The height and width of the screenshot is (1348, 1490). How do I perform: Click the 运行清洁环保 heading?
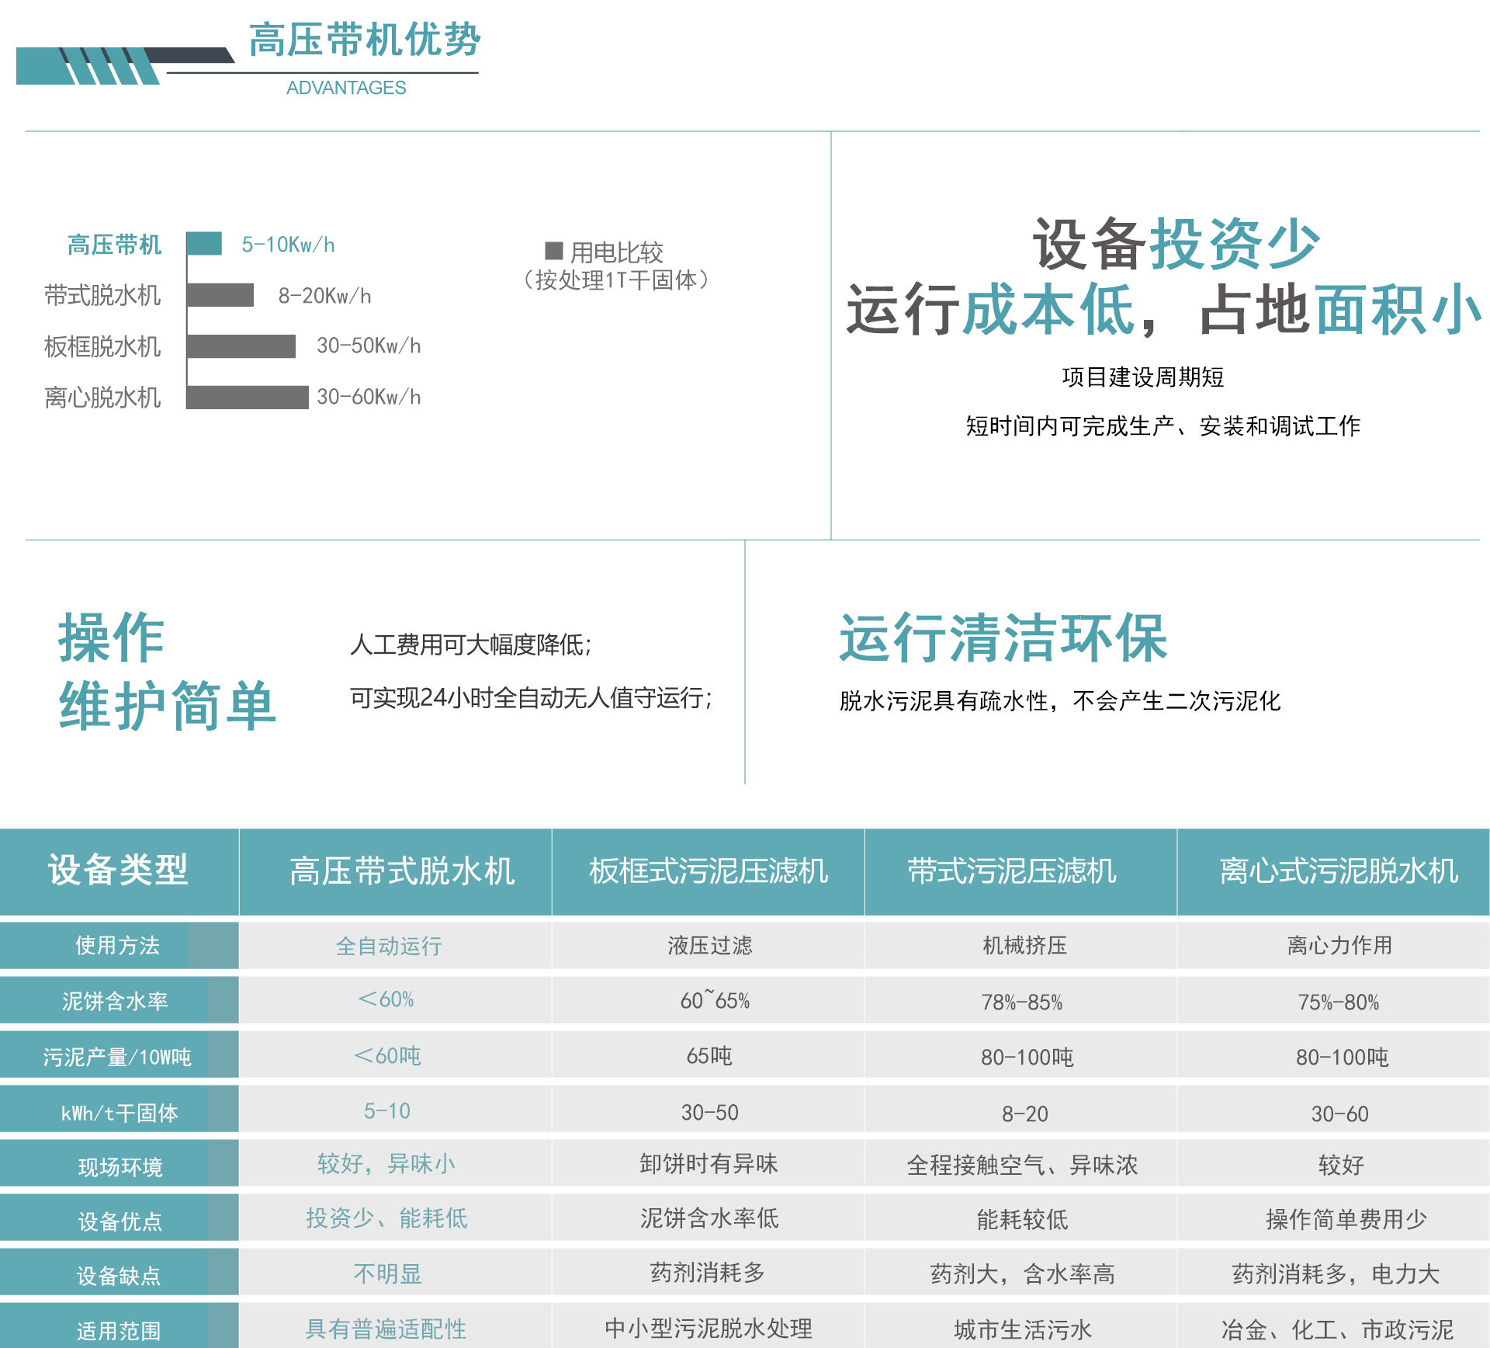point(1003,638)
